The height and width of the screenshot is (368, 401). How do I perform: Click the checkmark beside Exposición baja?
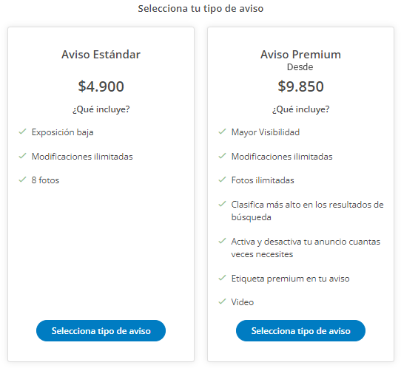click(22, 132)
